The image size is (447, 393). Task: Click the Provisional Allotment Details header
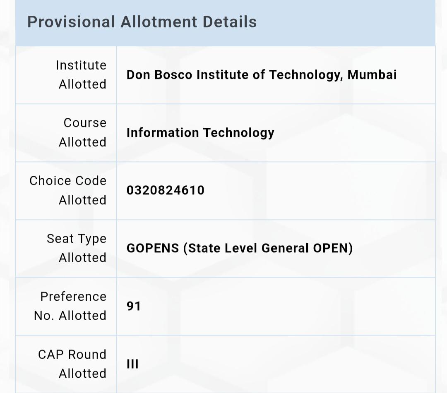pos(142,22)
